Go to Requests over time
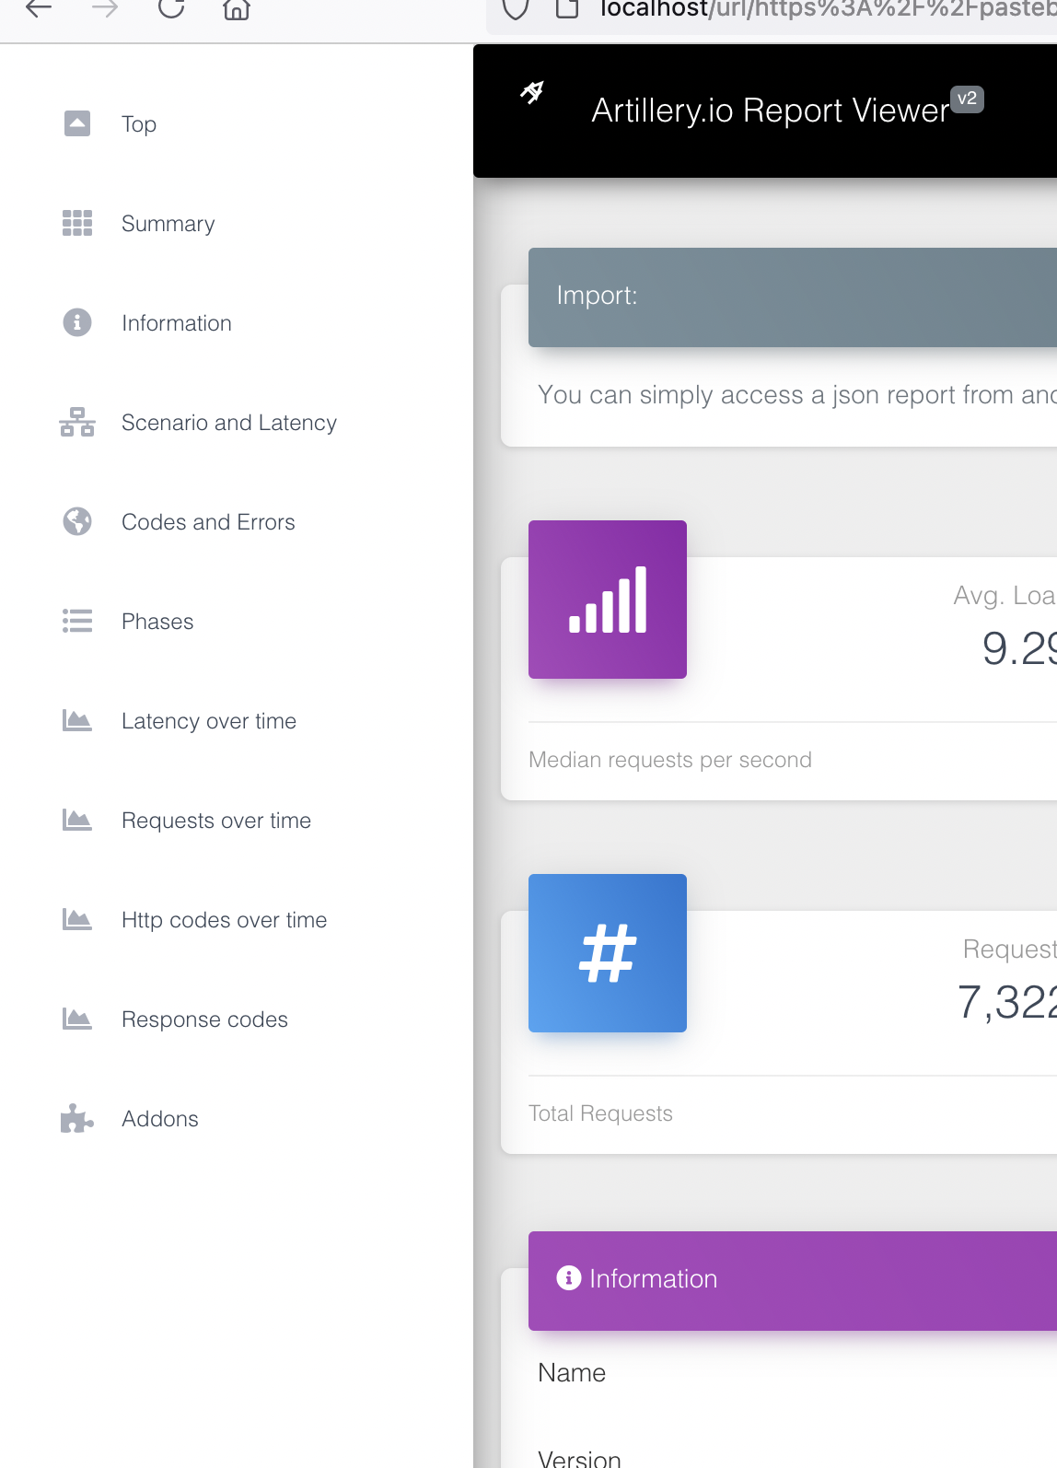Screen dimensions: 1057x1468 216,821
